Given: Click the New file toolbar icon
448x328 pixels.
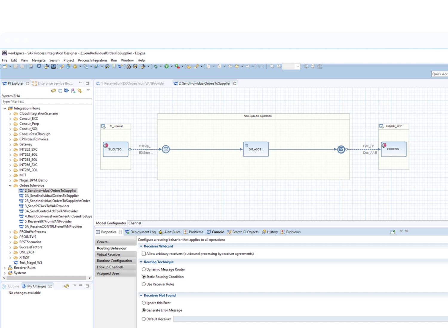Looking at the screenshot, I should [5, 66].
